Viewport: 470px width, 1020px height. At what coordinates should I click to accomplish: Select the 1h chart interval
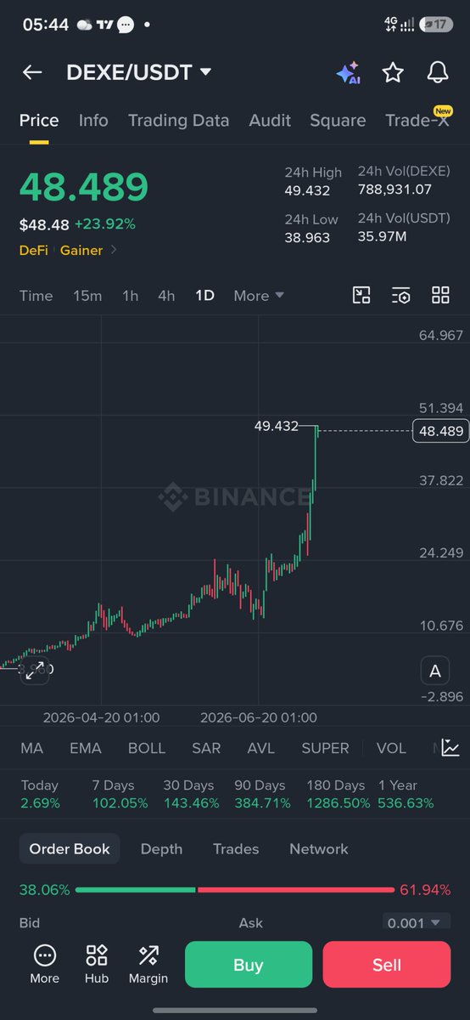click(130, 296)
